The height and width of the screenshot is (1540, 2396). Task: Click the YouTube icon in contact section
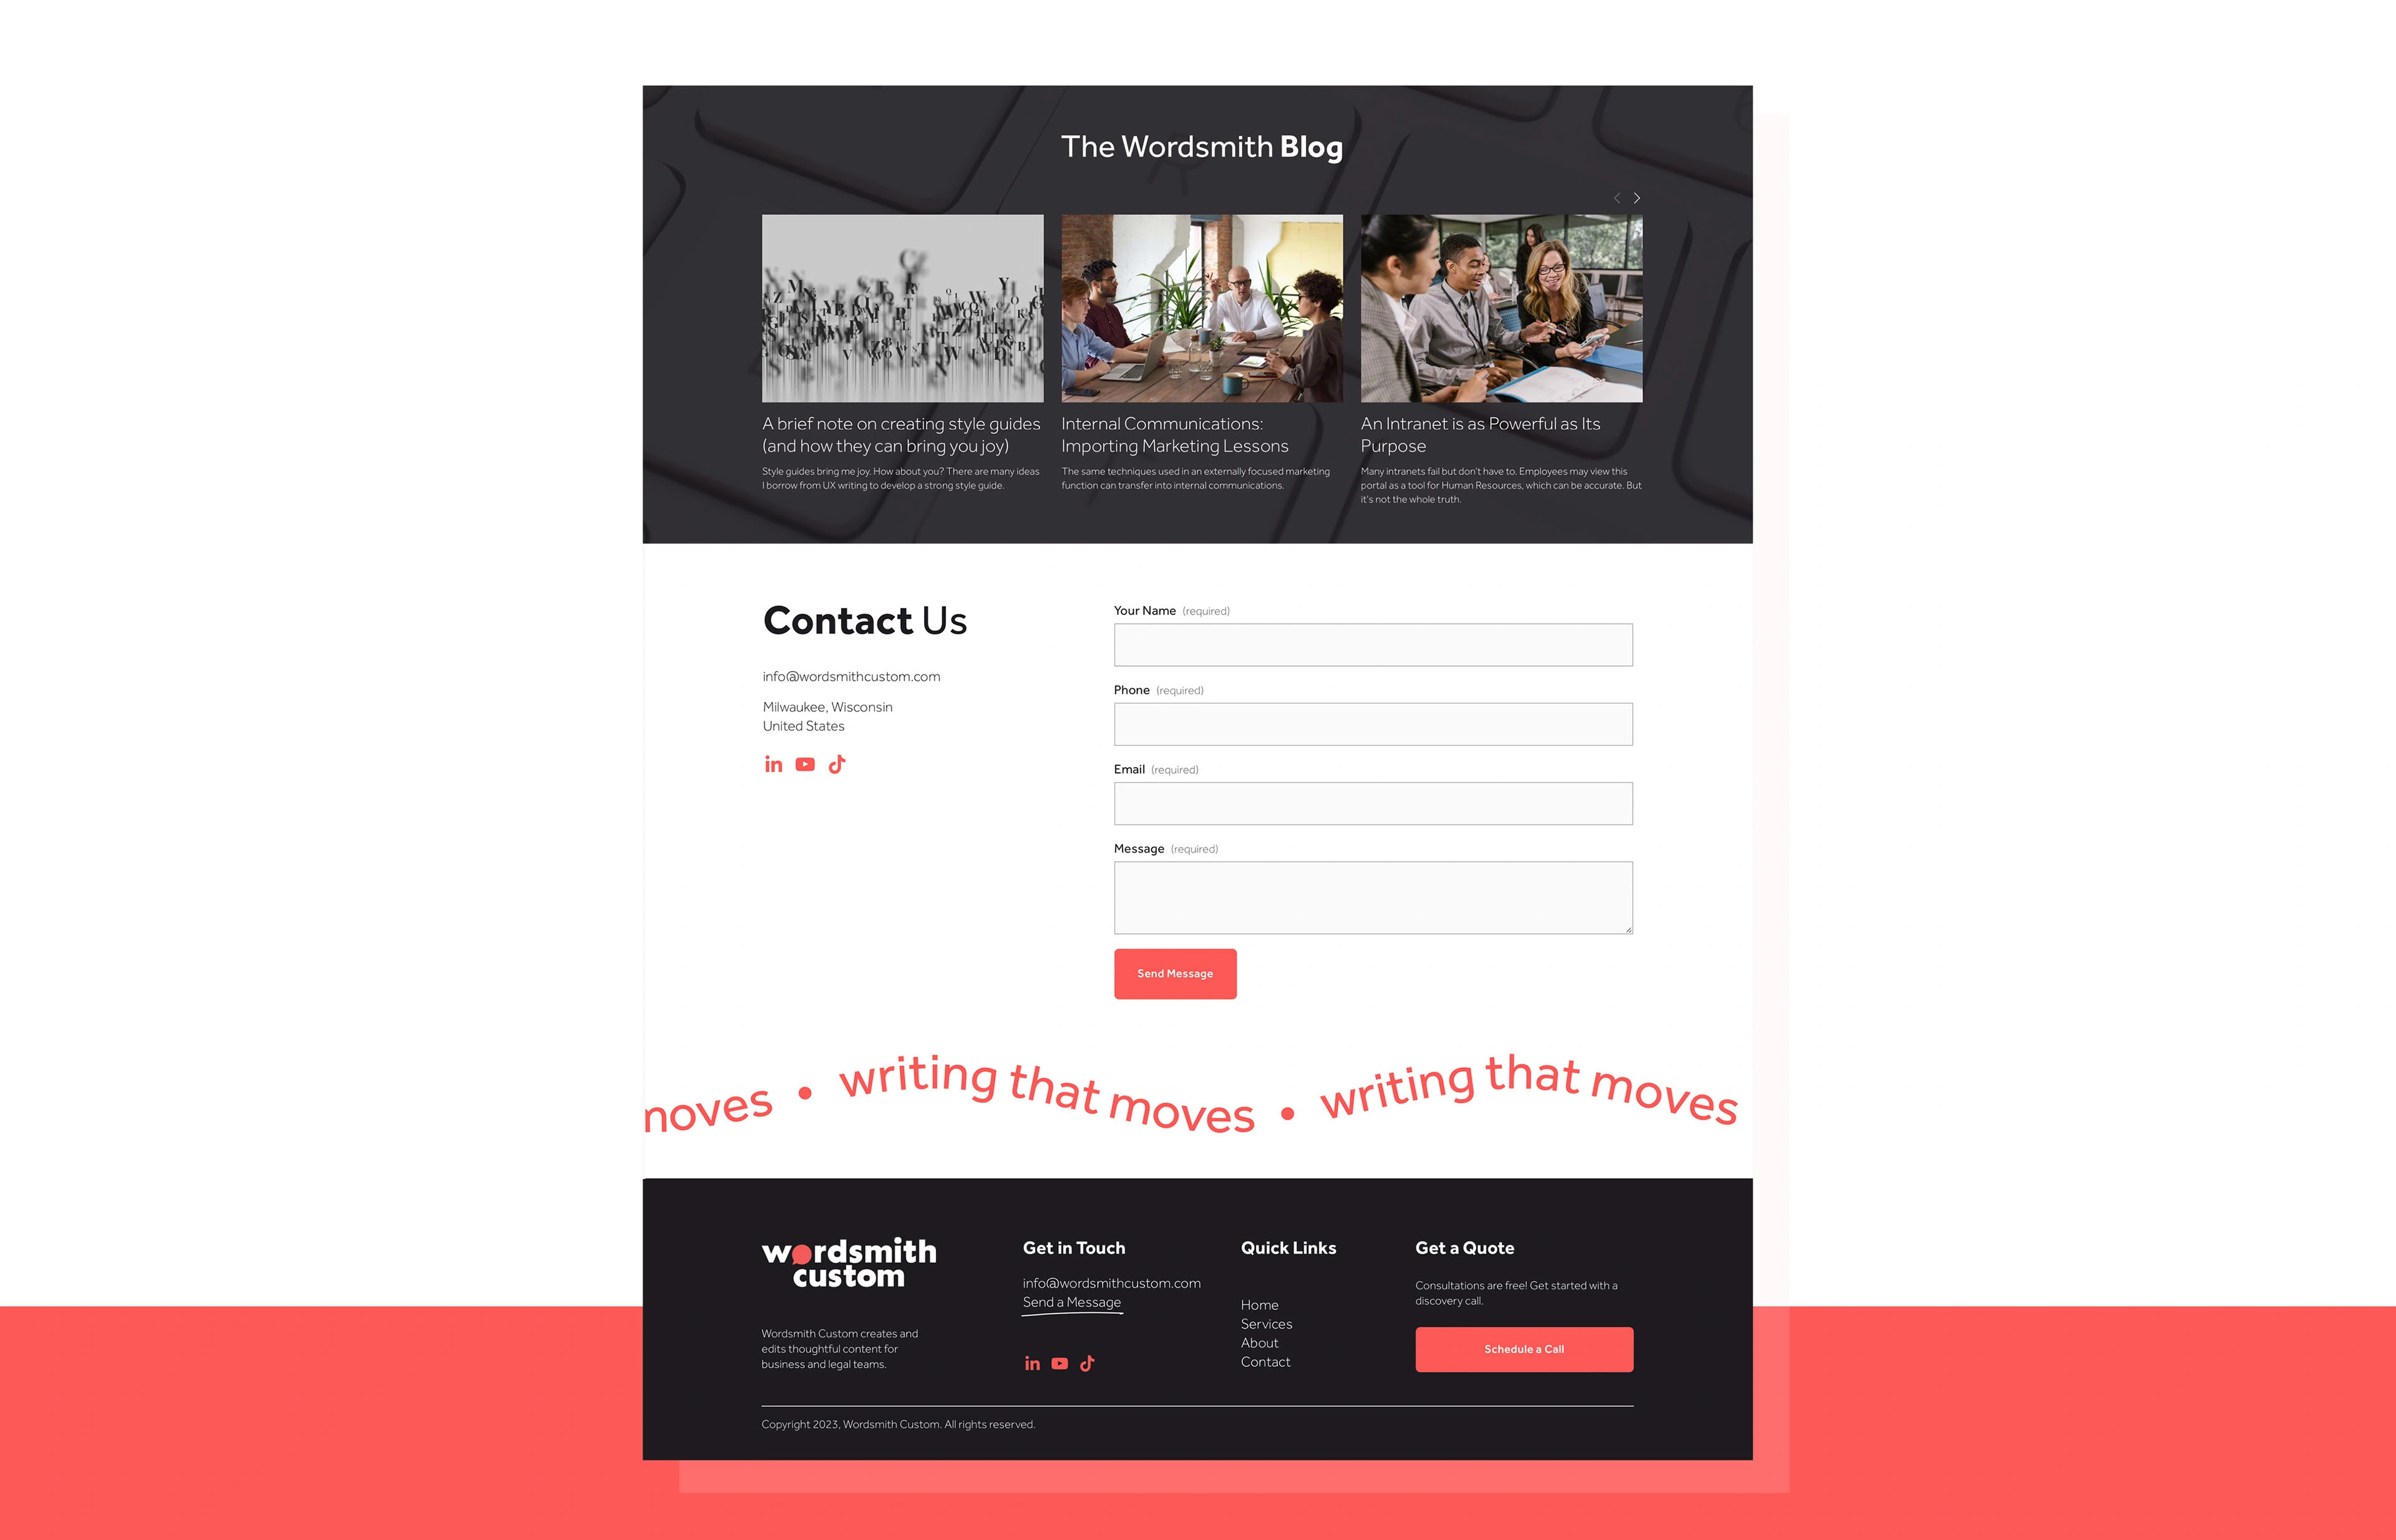click(x=803, y=763)
